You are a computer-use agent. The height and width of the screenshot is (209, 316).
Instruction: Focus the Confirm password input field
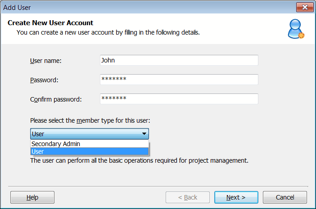coord(179,99)
